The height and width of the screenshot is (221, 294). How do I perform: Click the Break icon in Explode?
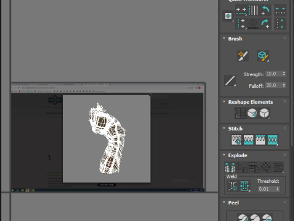[230, 168]
